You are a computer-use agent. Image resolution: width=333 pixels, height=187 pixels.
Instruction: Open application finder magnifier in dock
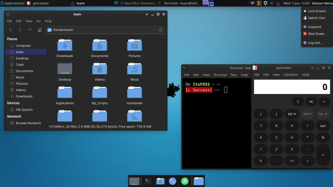pos(185,181)
